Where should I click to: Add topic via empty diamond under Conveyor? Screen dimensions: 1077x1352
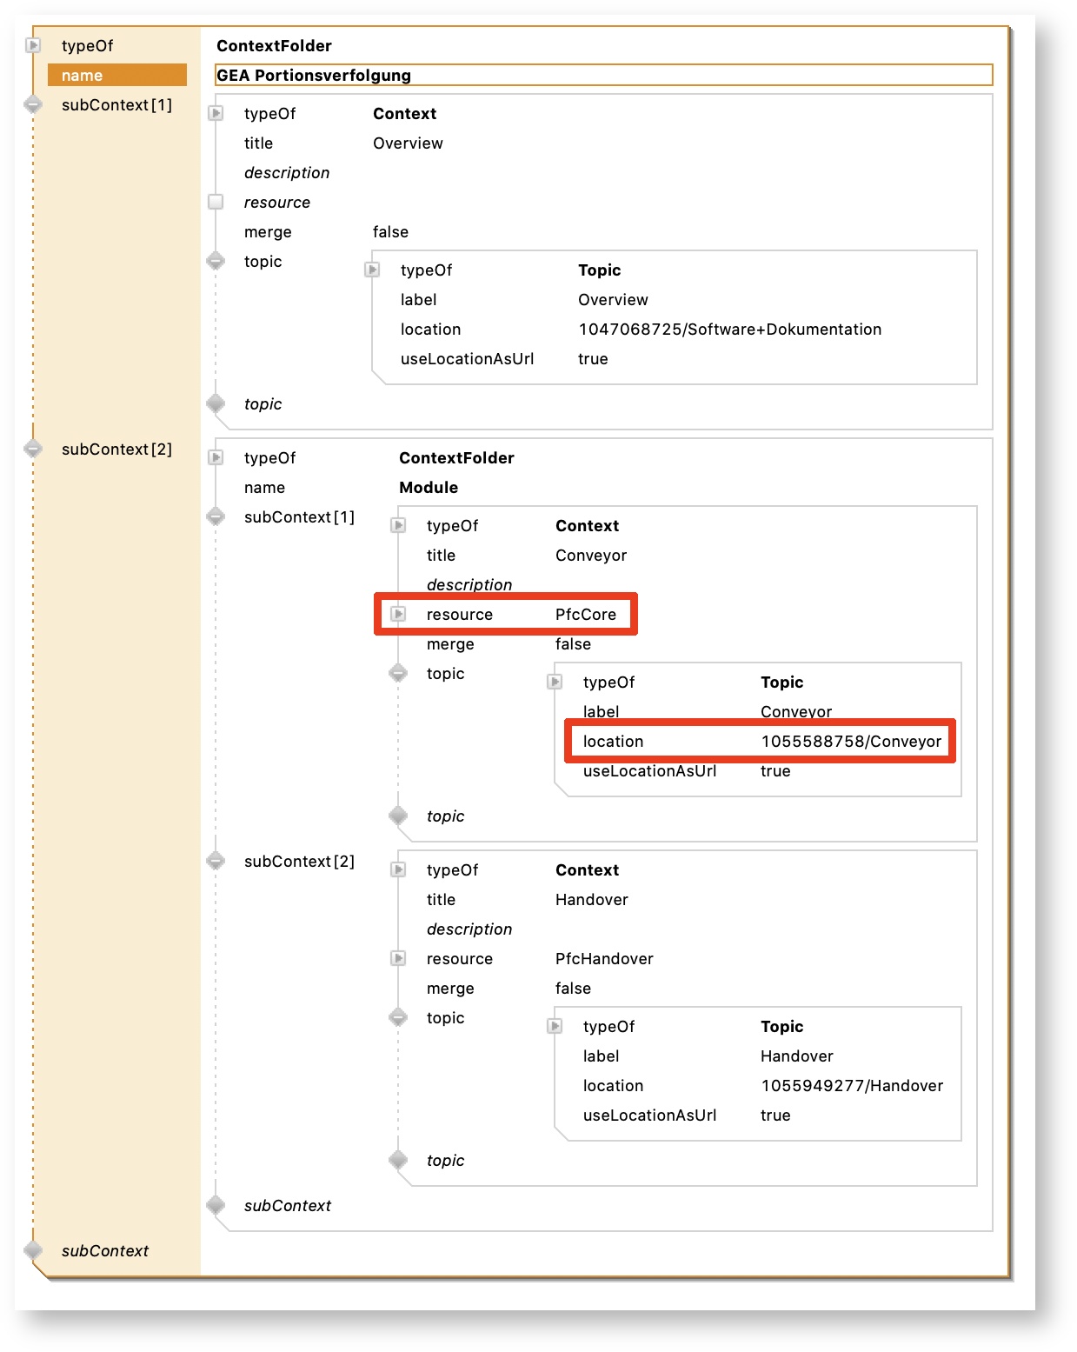398,816
